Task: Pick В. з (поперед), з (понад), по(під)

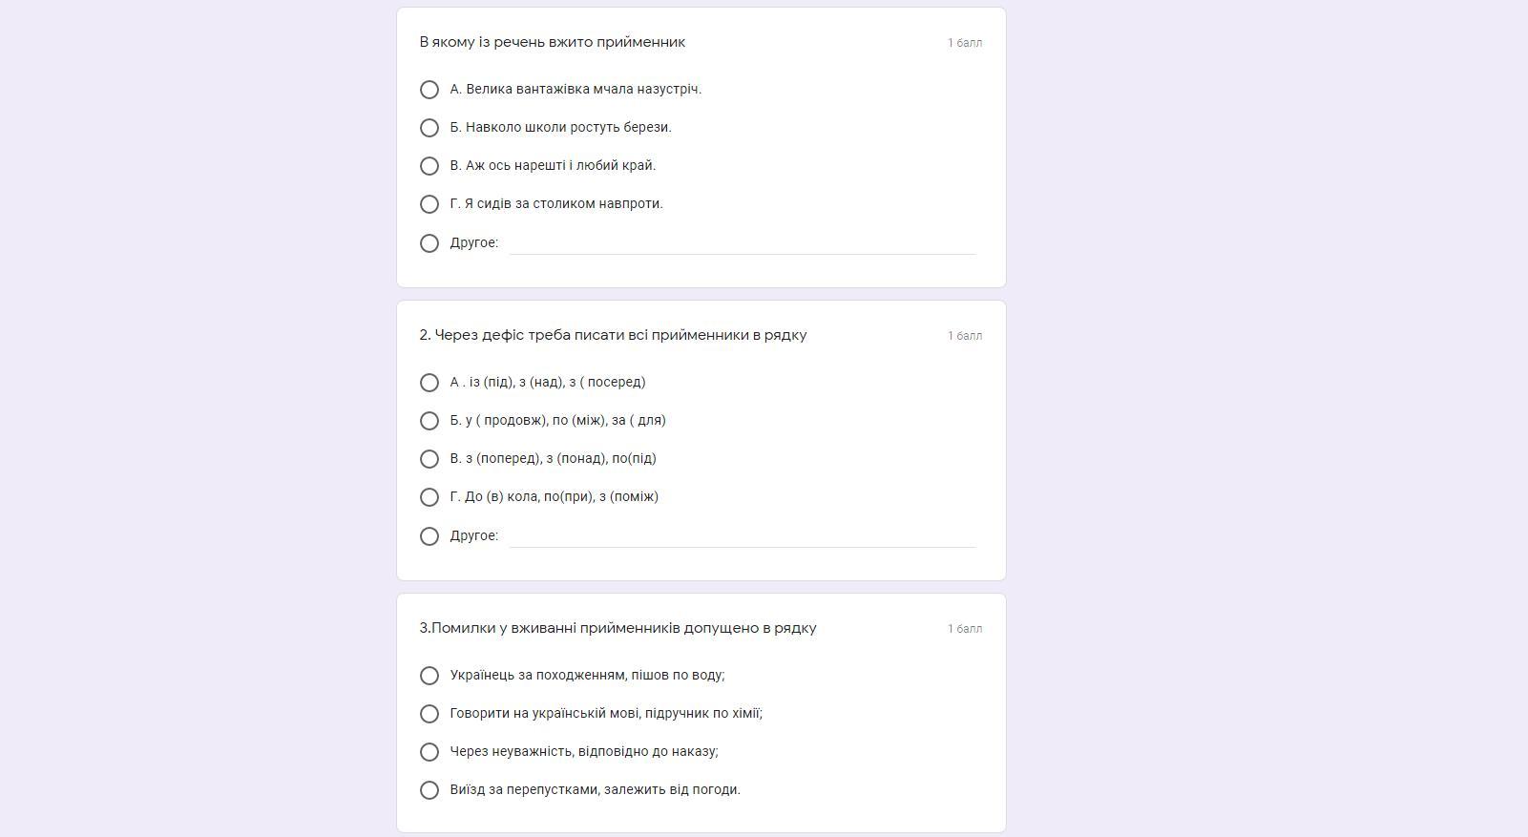Action: (x=429, y=459)
